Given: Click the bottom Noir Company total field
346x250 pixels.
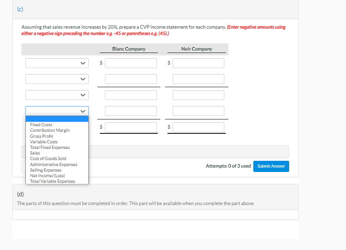Looking at the screenshot, I should (198, 127).
